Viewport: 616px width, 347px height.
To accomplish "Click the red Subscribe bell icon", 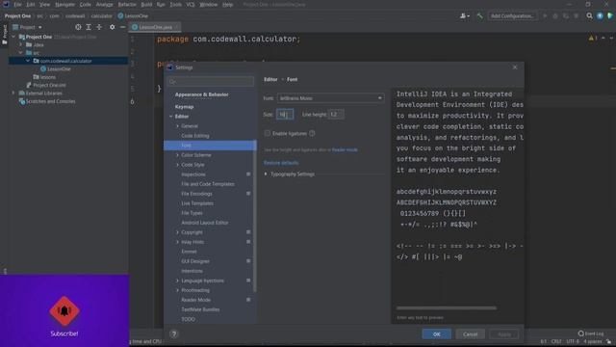I will [64, 310].
